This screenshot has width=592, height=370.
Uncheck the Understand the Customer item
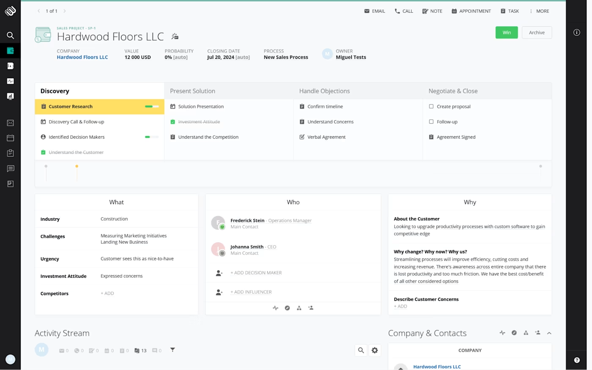[x=43, y=152]
